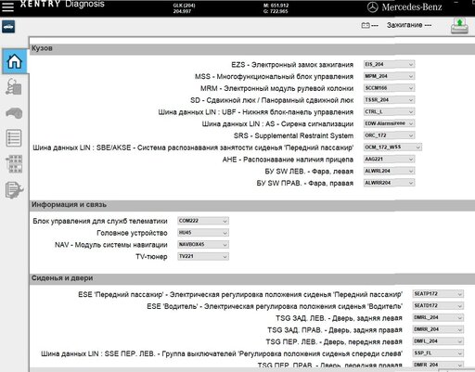Select the control units grid icon
Viewport: 475px width, 372px height.
click(14, 163)
